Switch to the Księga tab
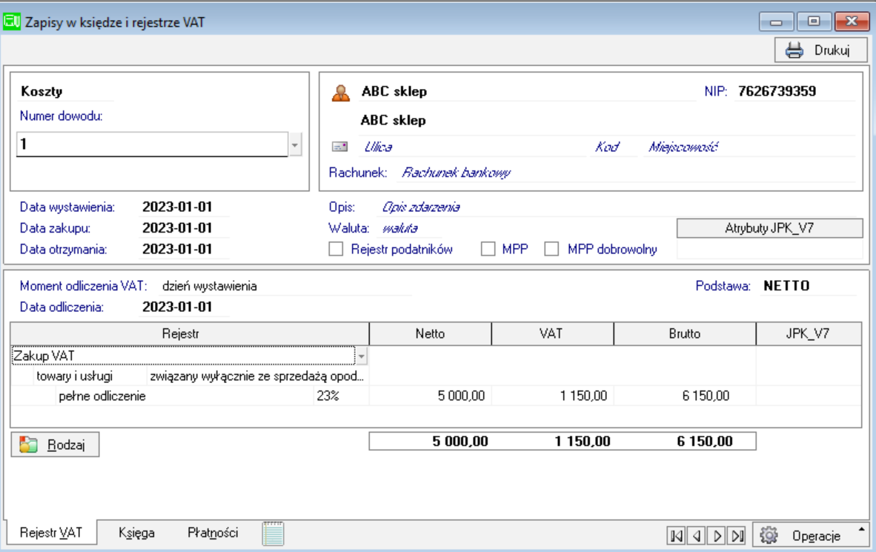Screen dimensions: 876x552 (136, 533)
